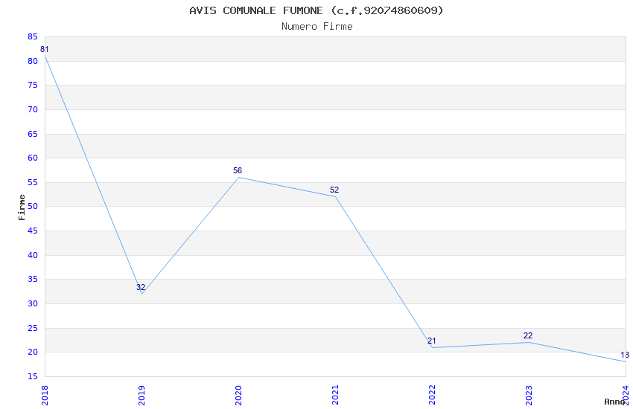Click the y-axis value 20
633x409 pixels.
tap(33, 352)
